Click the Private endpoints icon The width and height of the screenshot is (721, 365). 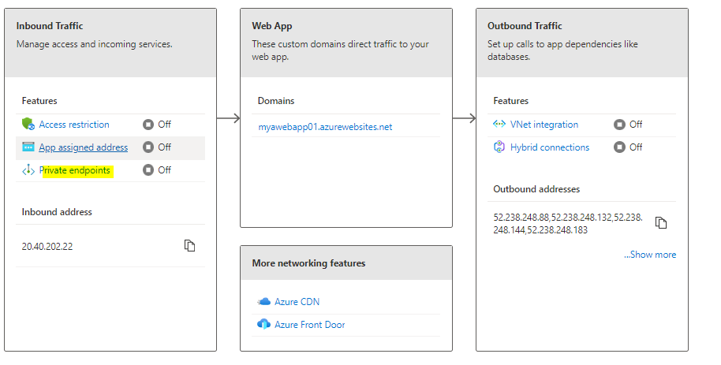click(28, 170)
